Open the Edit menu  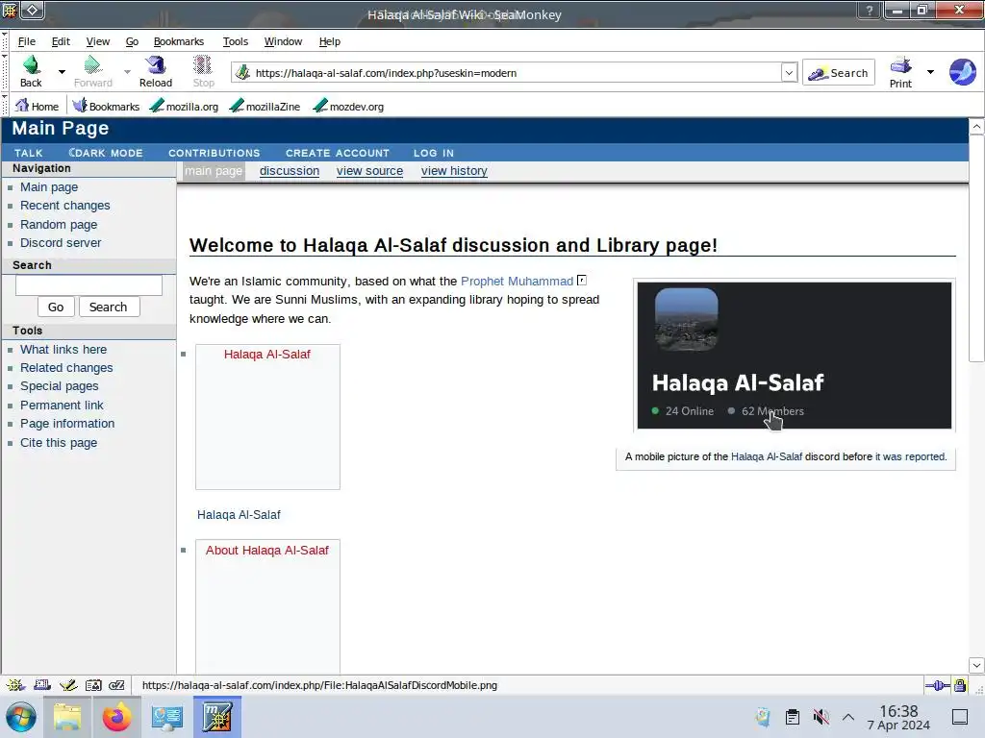[61, 41]
